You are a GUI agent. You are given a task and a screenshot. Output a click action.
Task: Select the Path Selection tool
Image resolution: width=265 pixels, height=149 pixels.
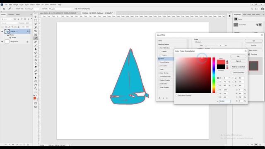point(36,78)
